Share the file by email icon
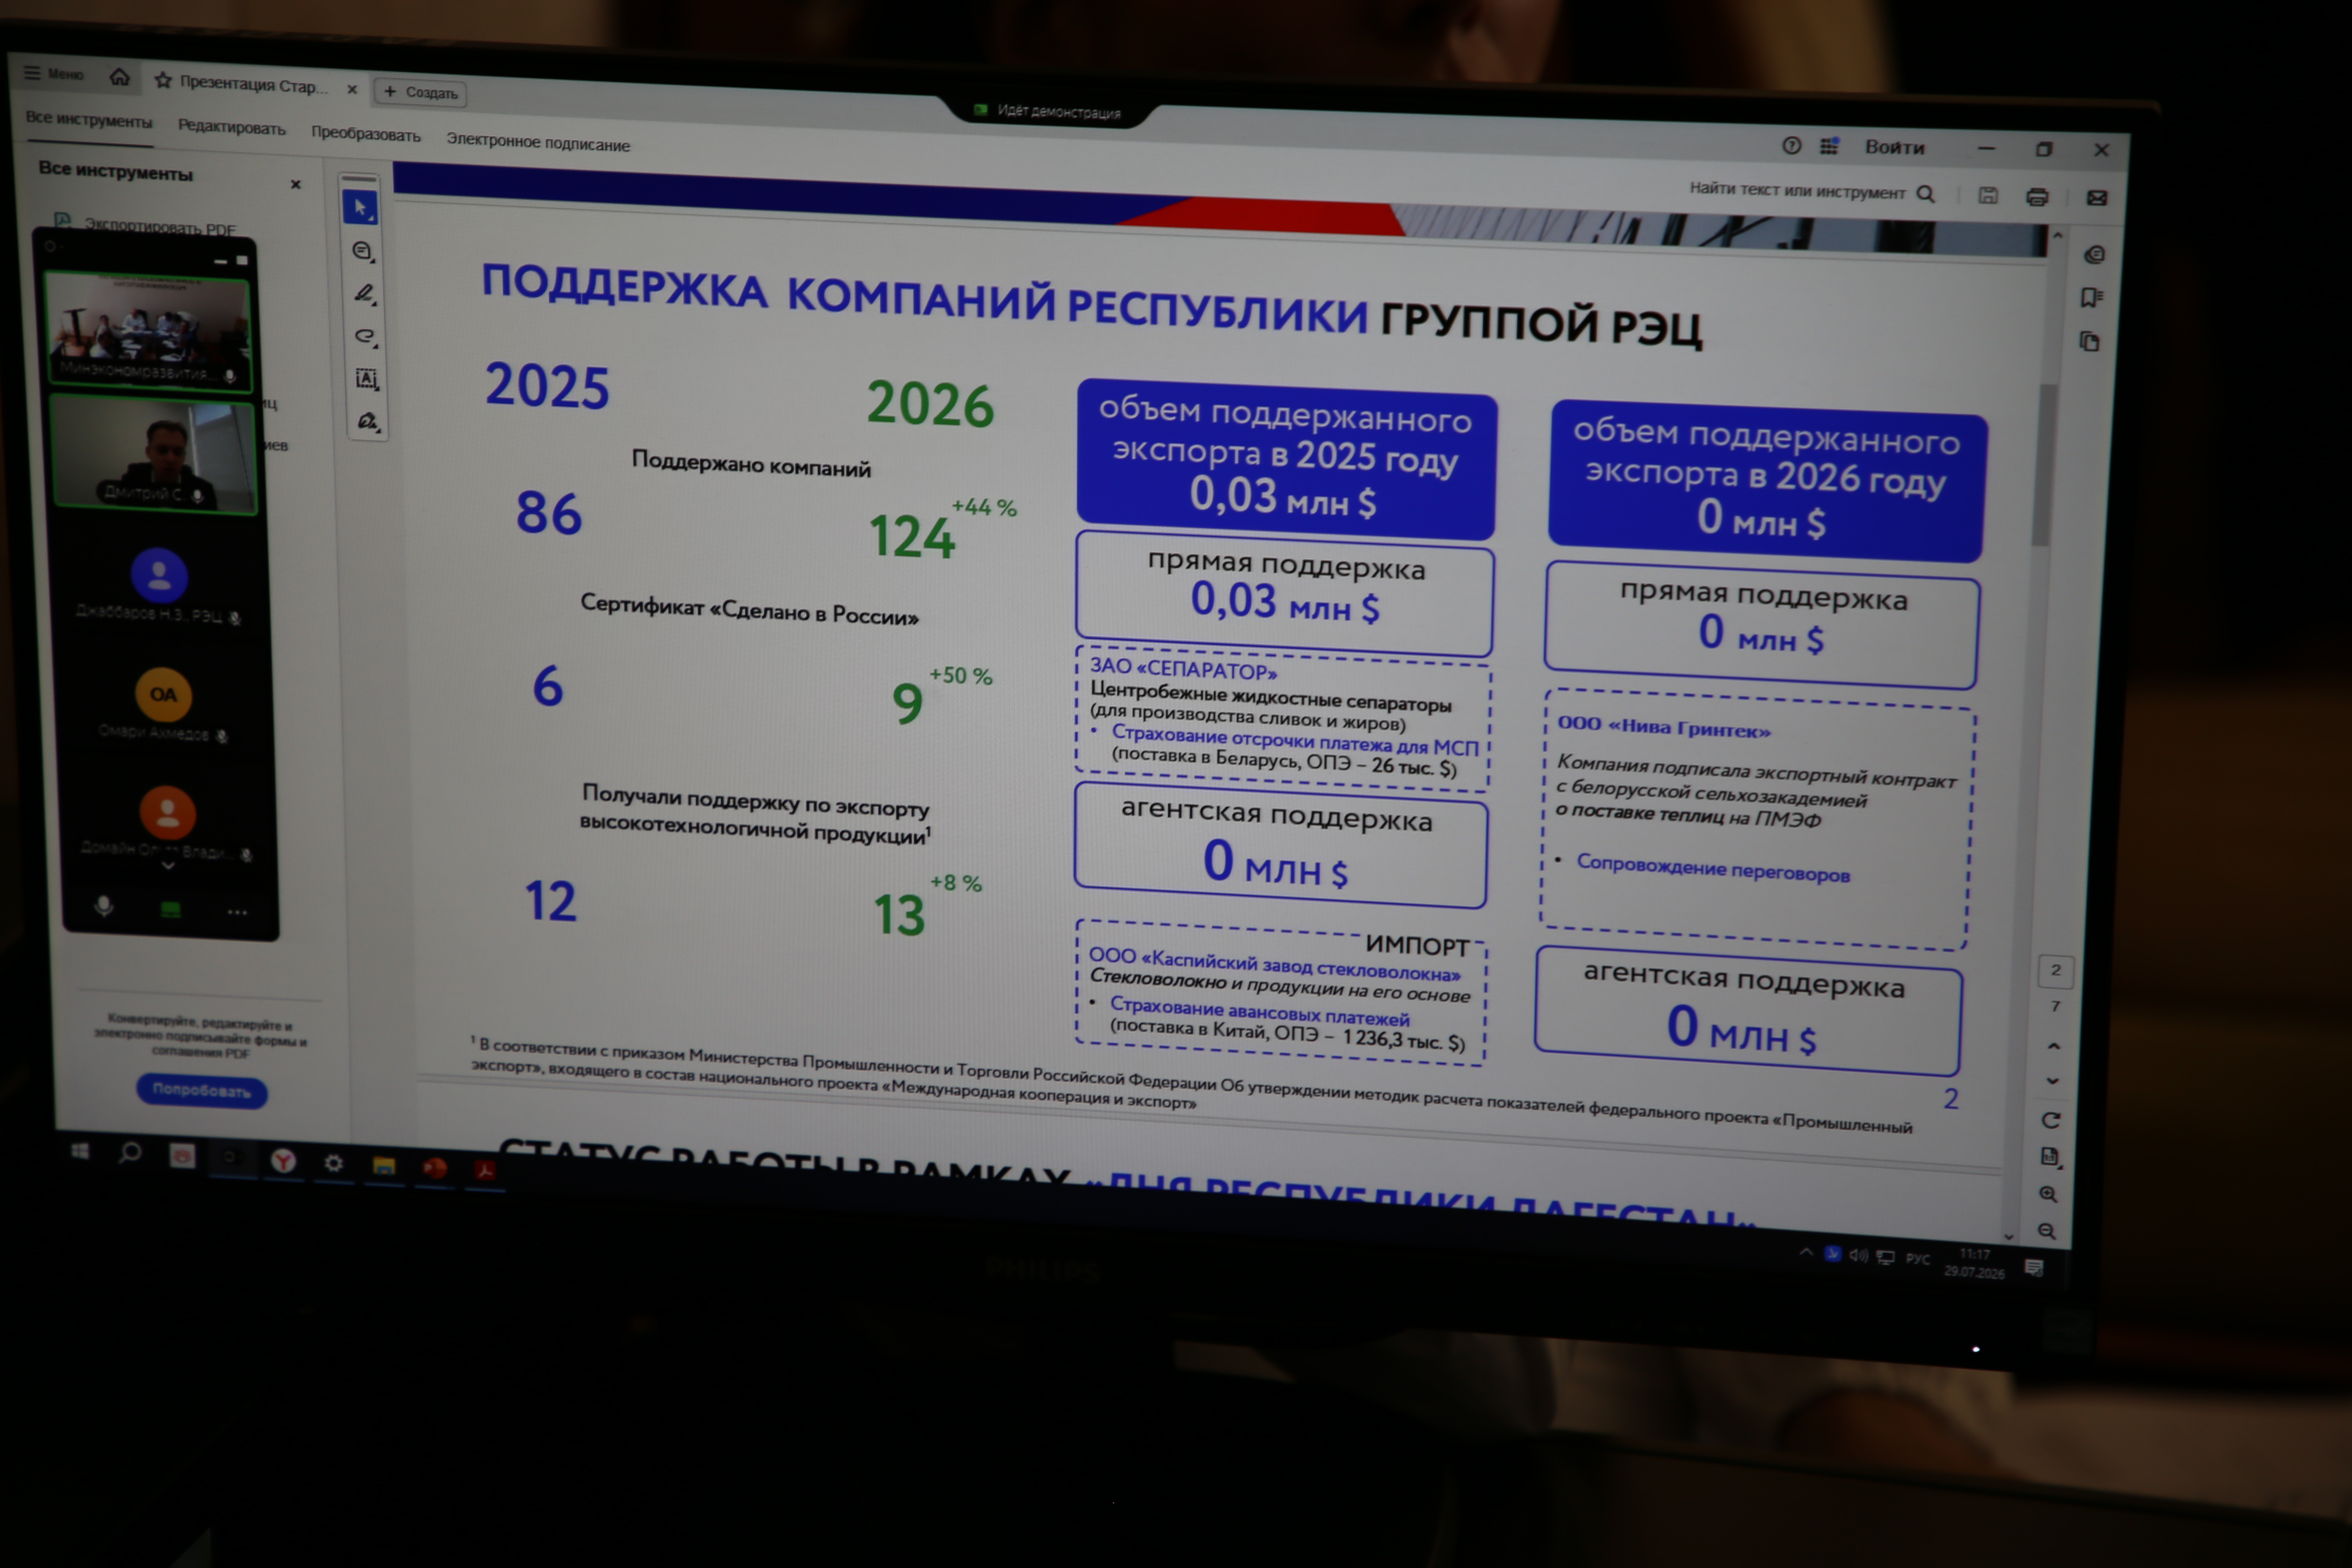This screenshot has height=1568, width=2352. tap(2097, 198)
